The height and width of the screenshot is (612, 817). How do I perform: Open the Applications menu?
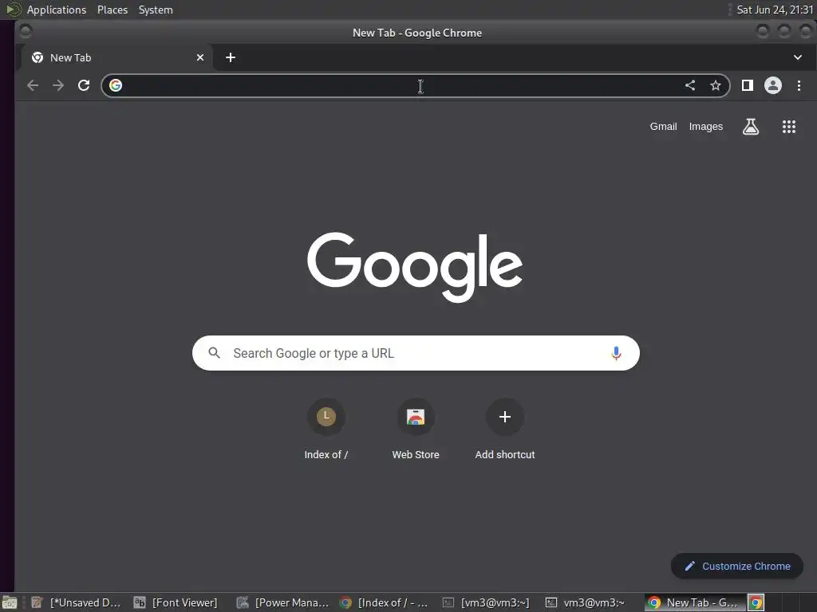point(57,10)
